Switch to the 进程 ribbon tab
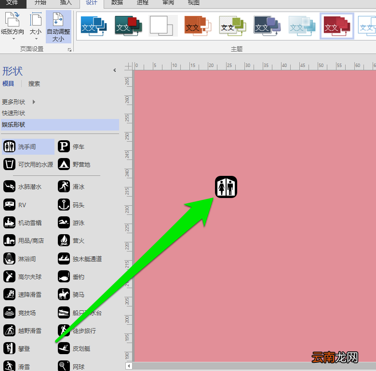The height and width of the screenshot is (371, 376). (x=142, y=2)
